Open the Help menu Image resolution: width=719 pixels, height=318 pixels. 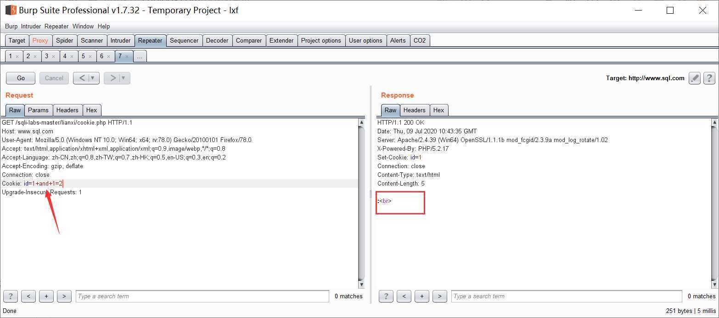coord(104,26)
